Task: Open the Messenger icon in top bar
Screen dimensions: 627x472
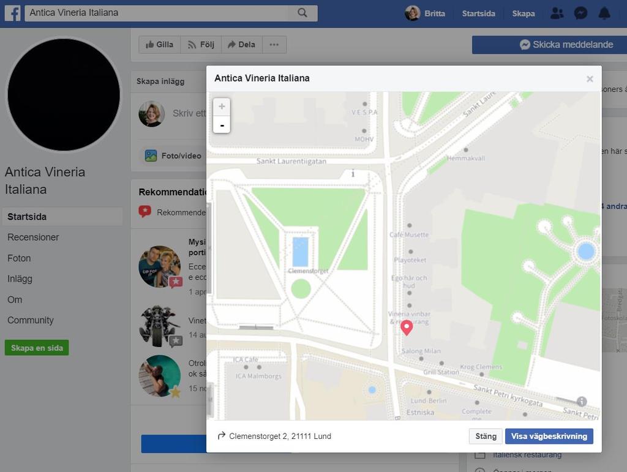Action: click(580, 13)
